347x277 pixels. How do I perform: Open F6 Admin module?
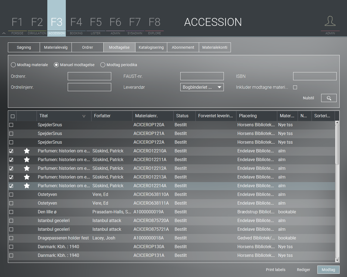click(x=115, y=25)
